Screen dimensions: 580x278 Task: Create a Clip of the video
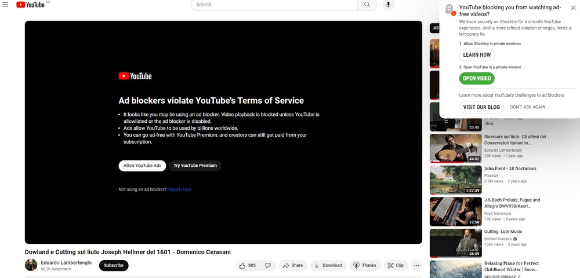[396, 265]
